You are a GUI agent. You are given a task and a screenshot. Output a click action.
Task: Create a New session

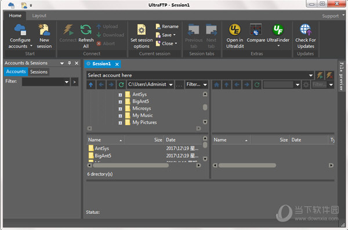44,36
